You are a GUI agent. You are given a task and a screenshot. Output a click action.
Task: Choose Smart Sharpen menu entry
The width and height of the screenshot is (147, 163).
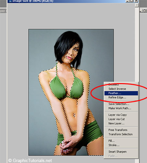coord(121,152)
